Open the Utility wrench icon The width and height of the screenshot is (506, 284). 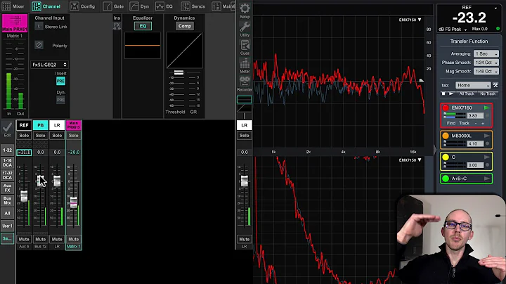(245, 27)
